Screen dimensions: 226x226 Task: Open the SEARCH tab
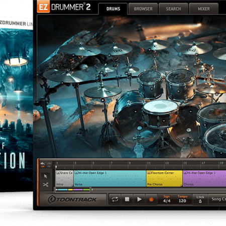pos(173,9)
